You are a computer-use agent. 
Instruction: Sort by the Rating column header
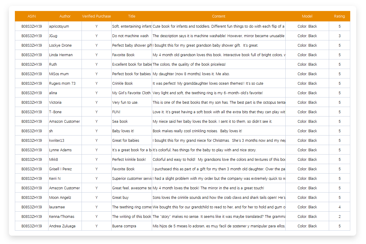339,16
